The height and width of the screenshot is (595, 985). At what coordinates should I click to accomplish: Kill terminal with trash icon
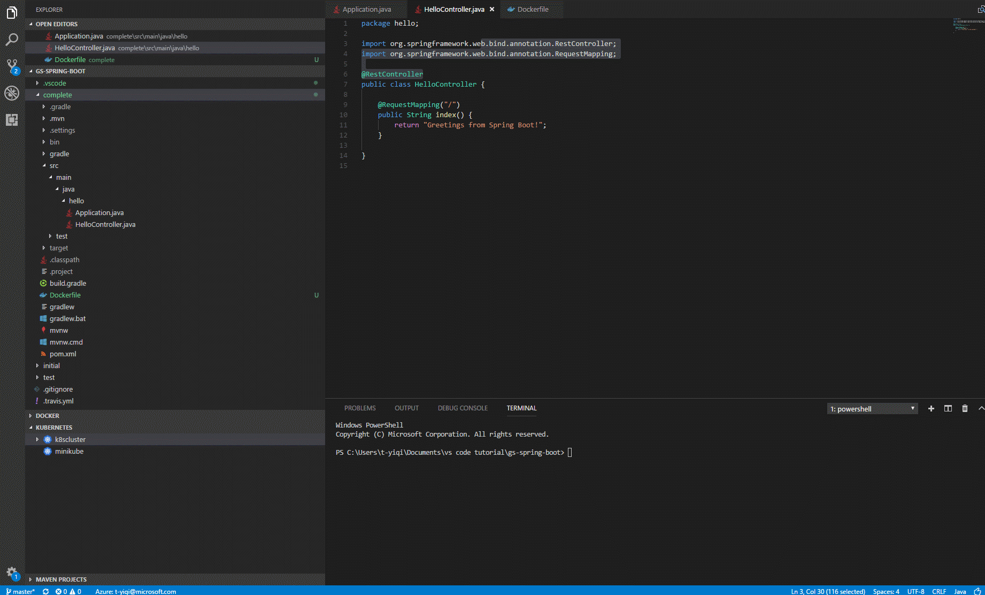(965, 408)
